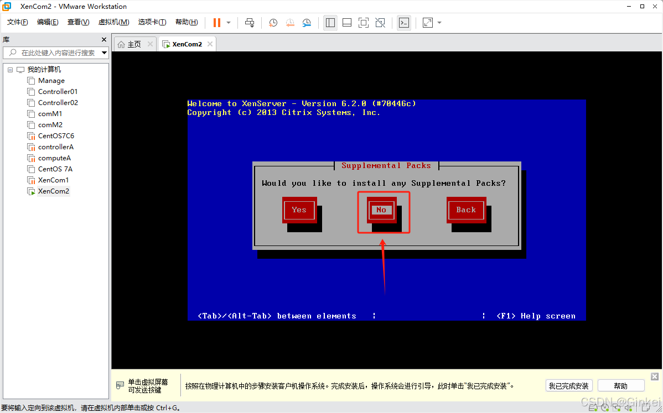Open the 选项卡(T) menu
The width and height of the screenshot is (663, 413).
152,22
